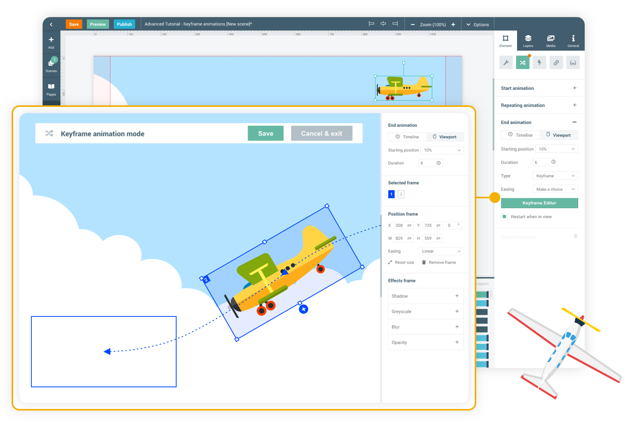
Task: Switch to Timeline mode in keyframe panel
Action: pyautogui.click(x=407, y=137)
